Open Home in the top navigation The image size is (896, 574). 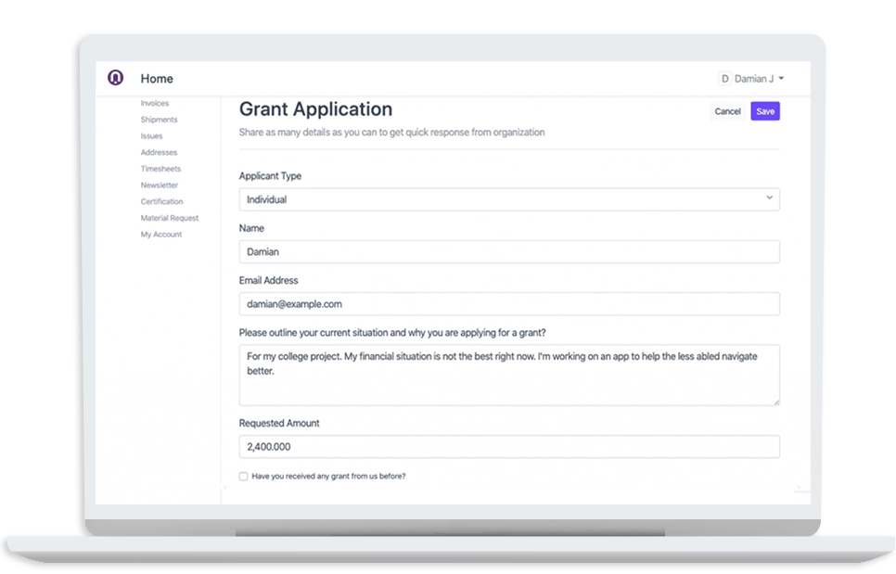[156, 79]
